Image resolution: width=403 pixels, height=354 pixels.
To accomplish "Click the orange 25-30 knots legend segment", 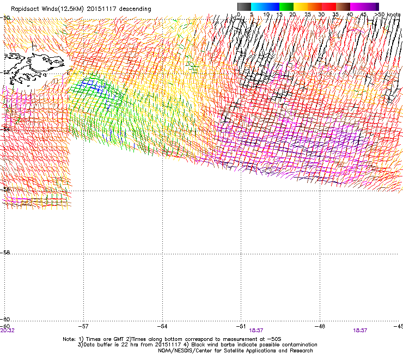I will point(315,7).
